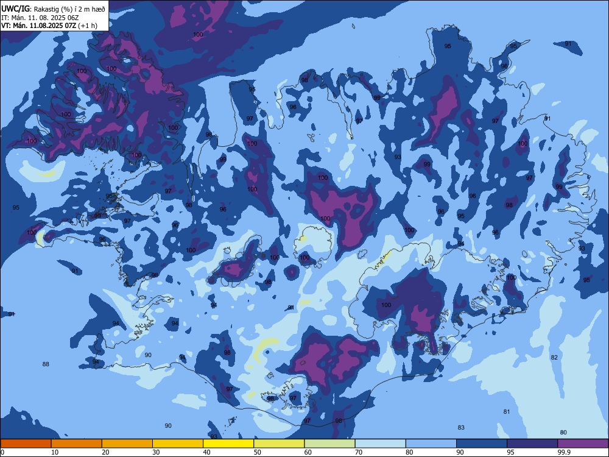Select the legend scale tick label '95'

[x=511, y=452]
